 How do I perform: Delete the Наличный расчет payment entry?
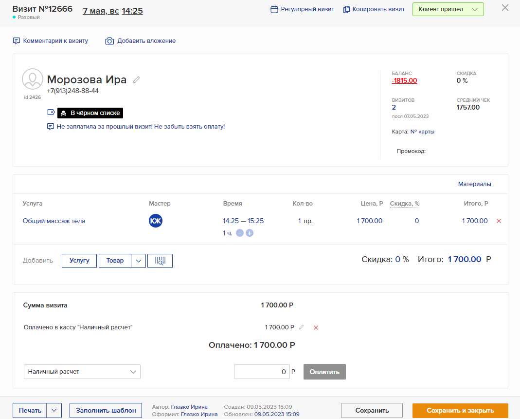pyautogui.click(x=316, y=327)
